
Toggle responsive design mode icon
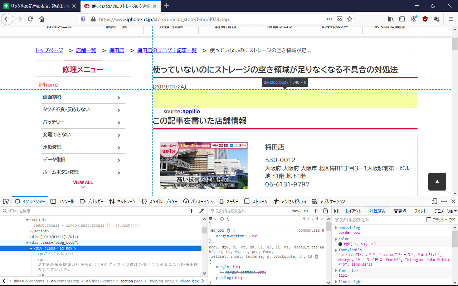click(434, 201)
